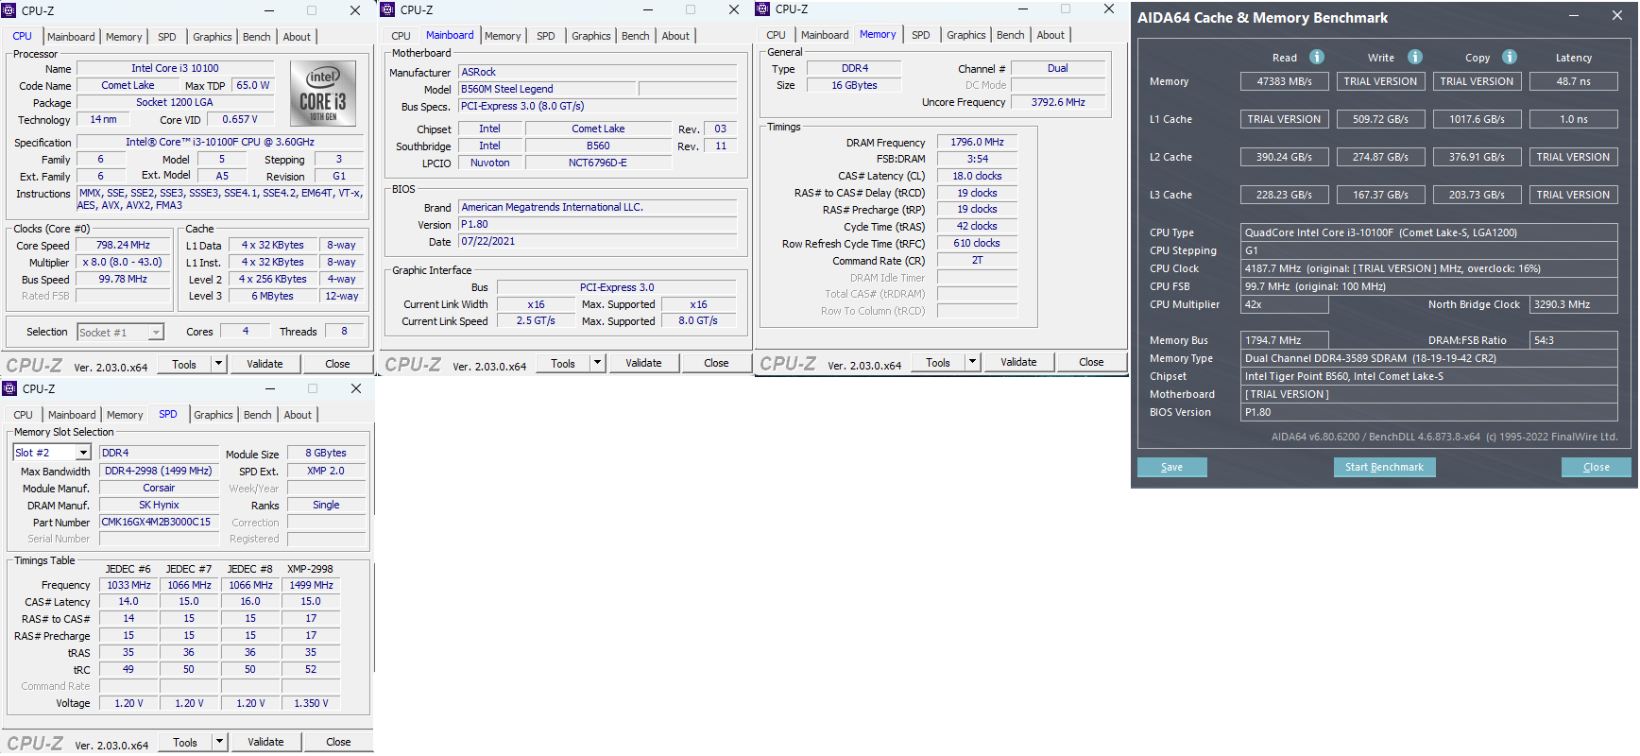This screenshot has width=1640, height=756.
Task: Click Save in AIDA64 benchmark
Action: 1172,467
